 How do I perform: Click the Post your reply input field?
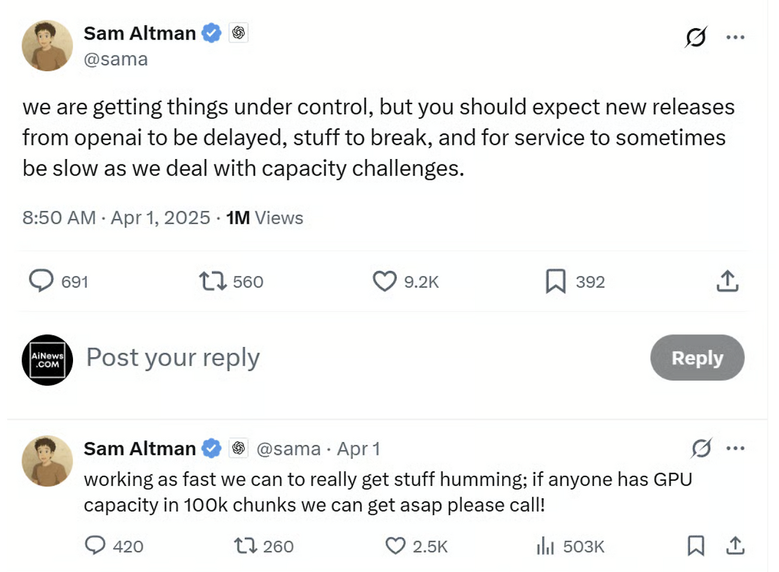tap(172, 358)
